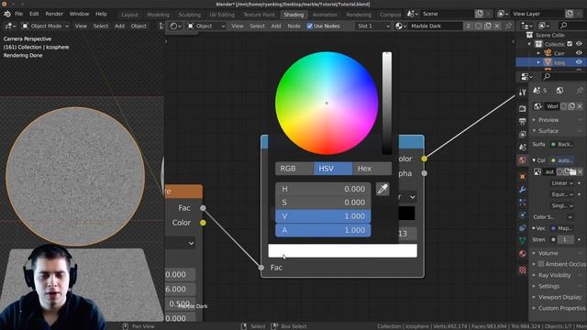Open Object Data mesh tab icon
Image resolution: width=587 pixels, height=330 pixels.
pos(522,240)
